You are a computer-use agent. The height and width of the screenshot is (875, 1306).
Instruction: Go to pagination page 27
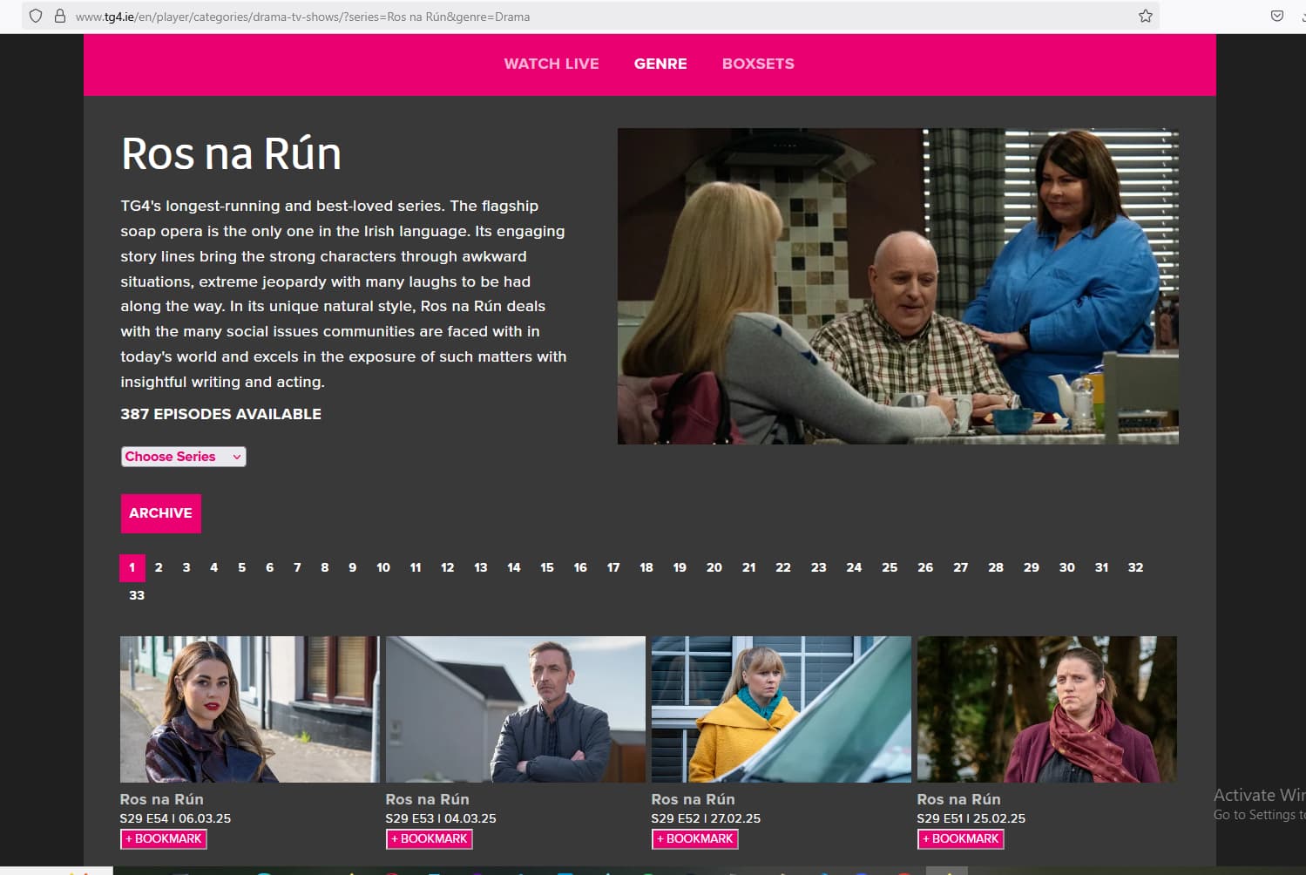[961, 567]
